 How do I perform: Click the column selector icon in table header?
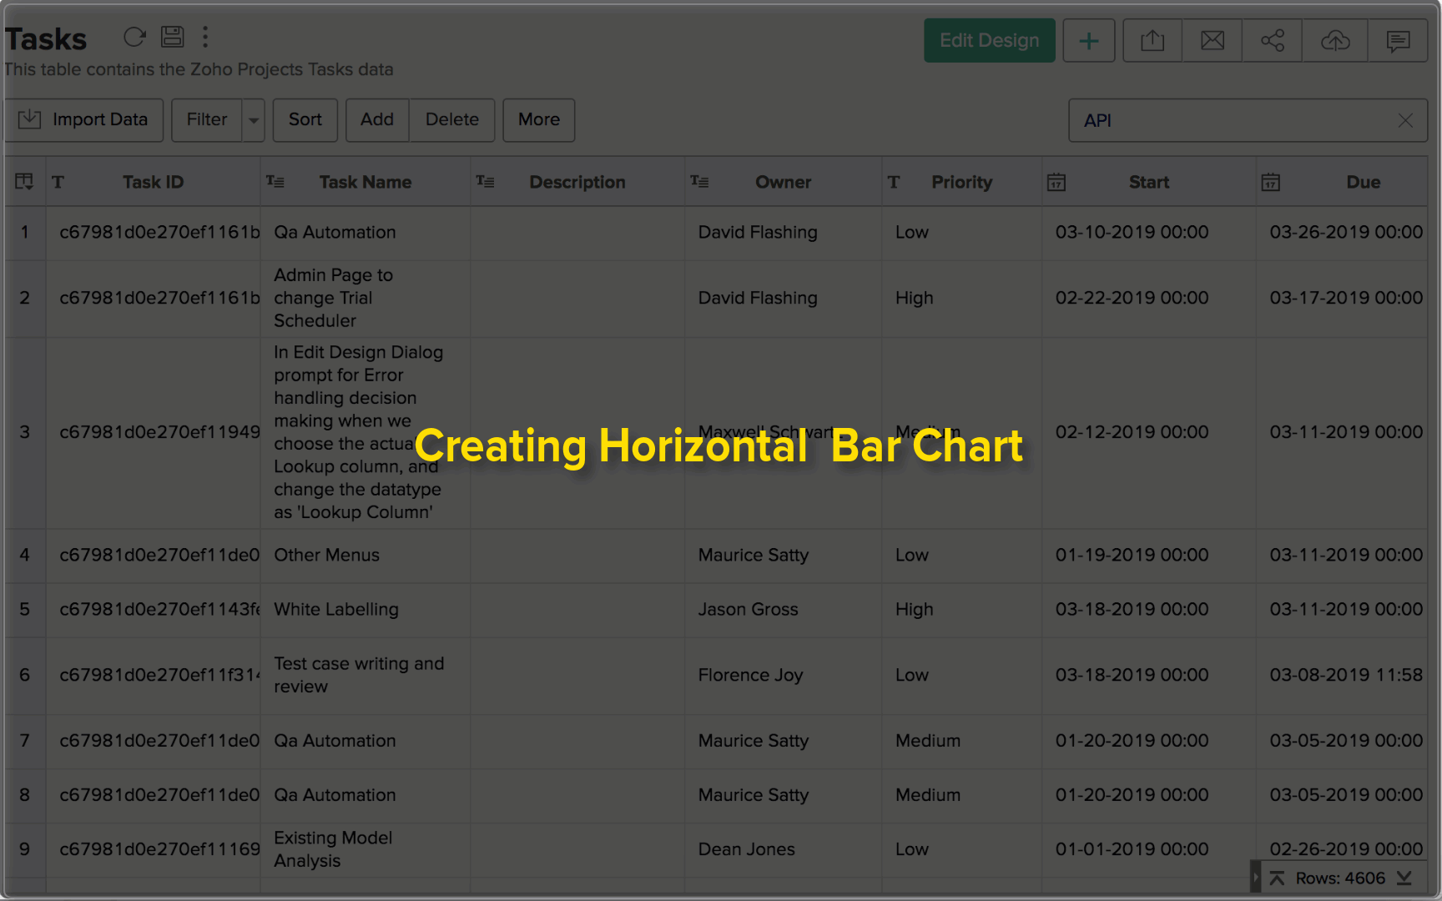[24, 182]
